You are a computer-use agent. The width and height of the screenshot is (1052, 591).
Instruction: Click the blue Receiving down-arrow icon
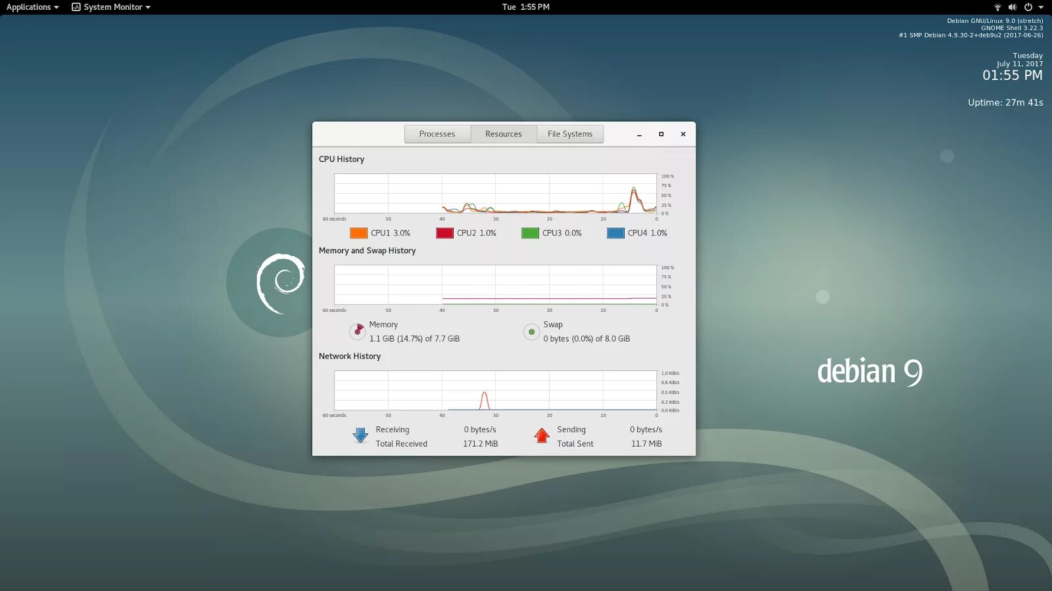(x=360, y=435)
